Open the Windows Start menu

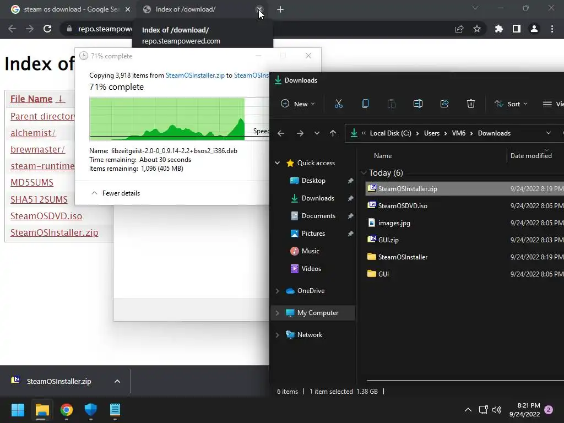pos(18,410)
